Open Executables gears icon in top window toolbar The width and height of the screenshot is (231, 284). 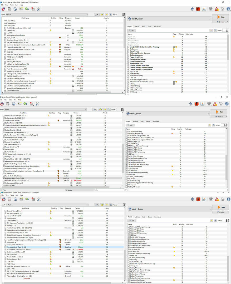27,9
